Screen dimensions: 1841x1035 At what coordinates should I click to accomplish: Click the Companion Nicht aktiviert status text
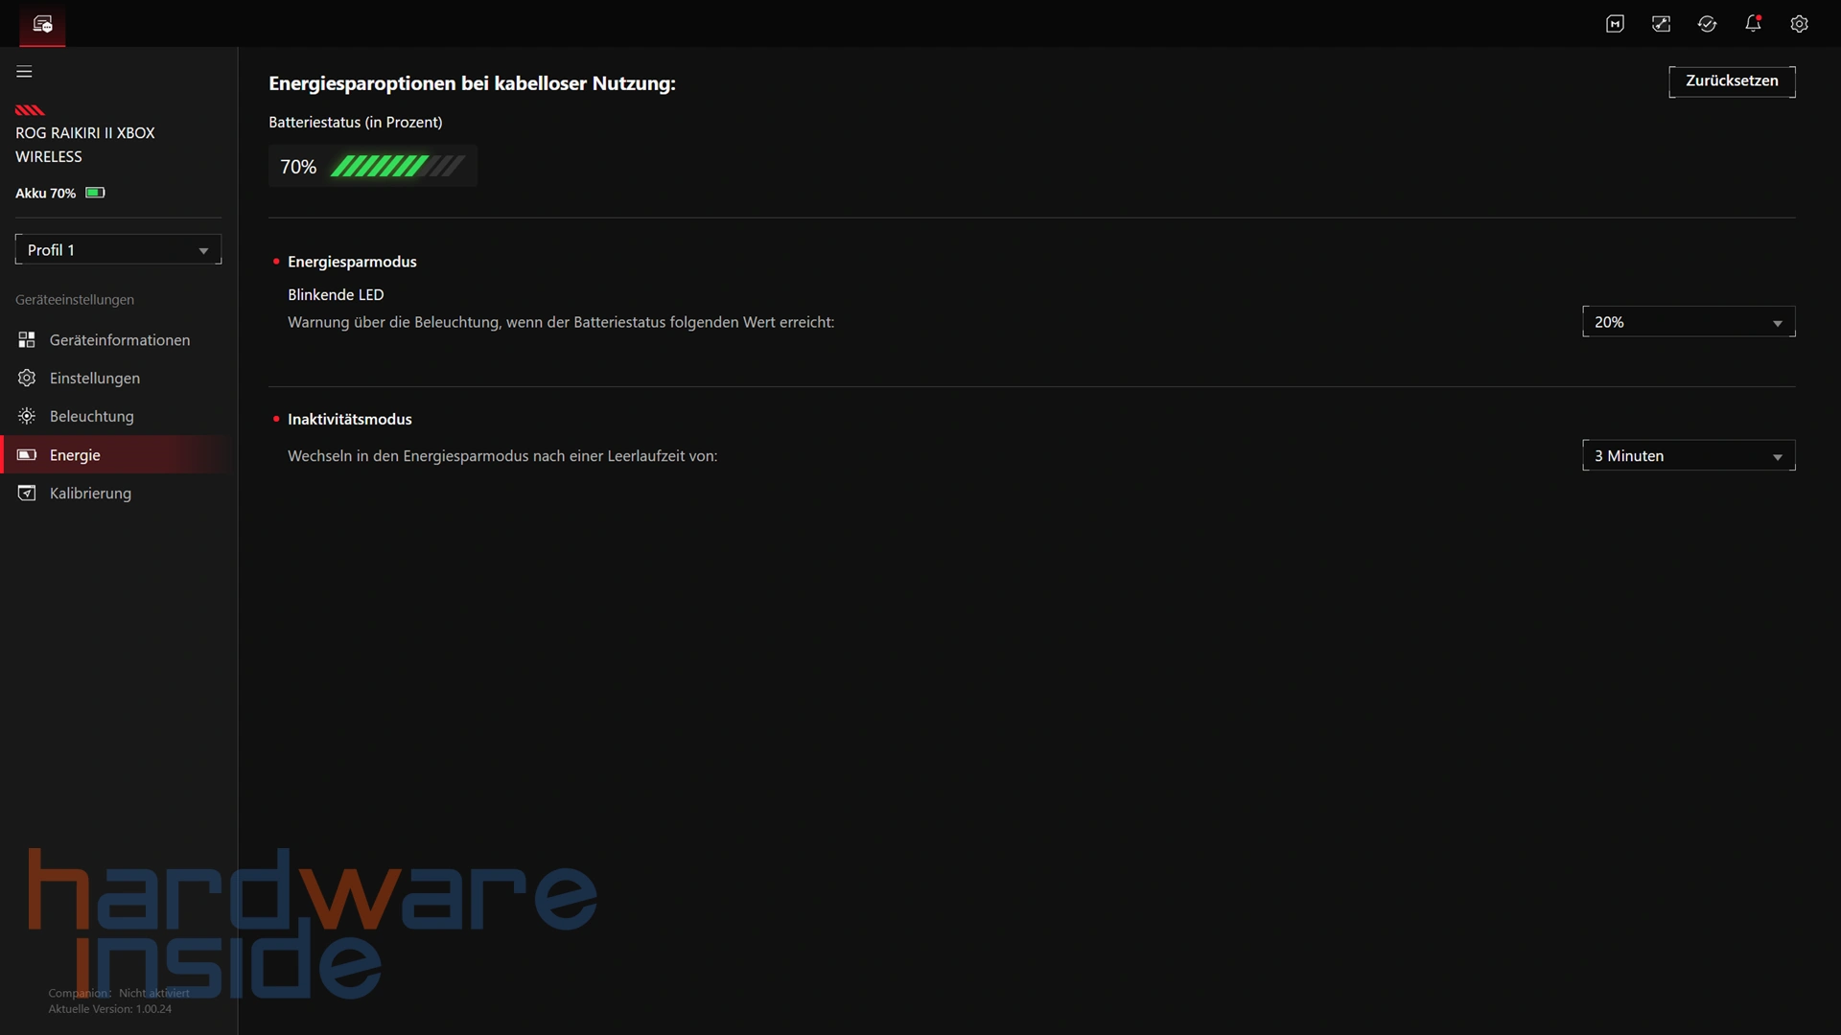tap(119, 993)
